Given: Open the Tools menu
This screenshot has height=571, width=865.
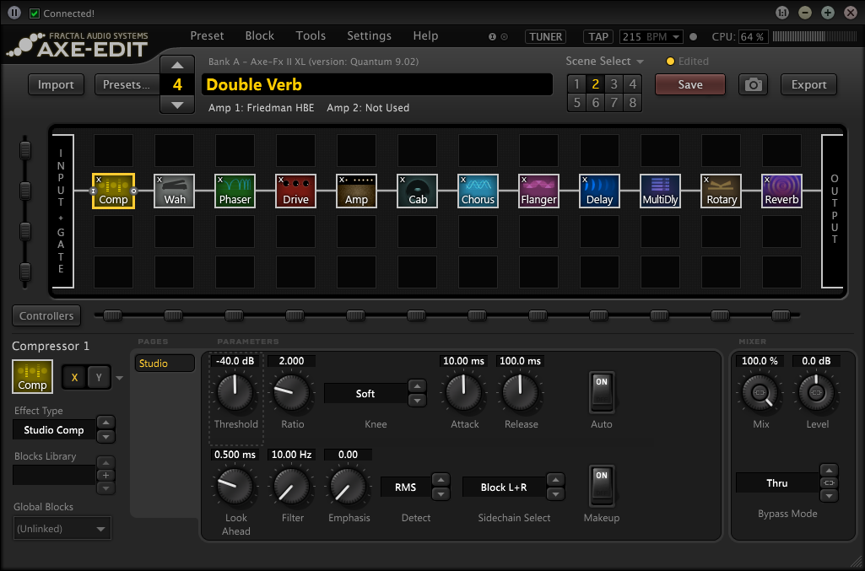Looking at the screenshot, I should coord(311,35).
